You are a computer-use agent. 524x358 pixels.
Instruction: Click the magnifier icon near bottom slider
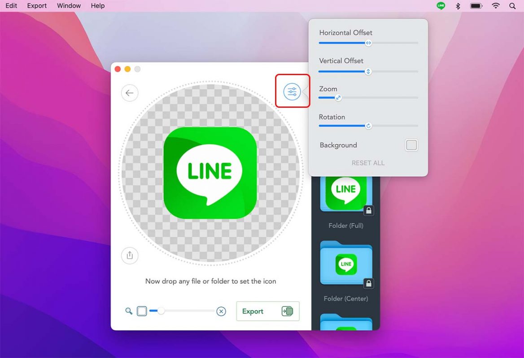click(129, 311)
